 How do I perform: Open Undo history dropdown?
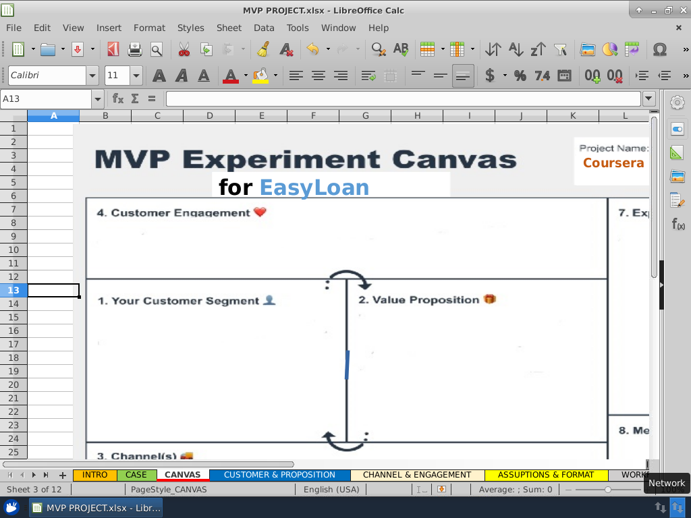328,49
